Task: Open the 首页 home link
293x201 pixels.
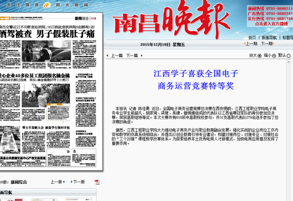Action: pyautogui.click(x=252, y=37)
